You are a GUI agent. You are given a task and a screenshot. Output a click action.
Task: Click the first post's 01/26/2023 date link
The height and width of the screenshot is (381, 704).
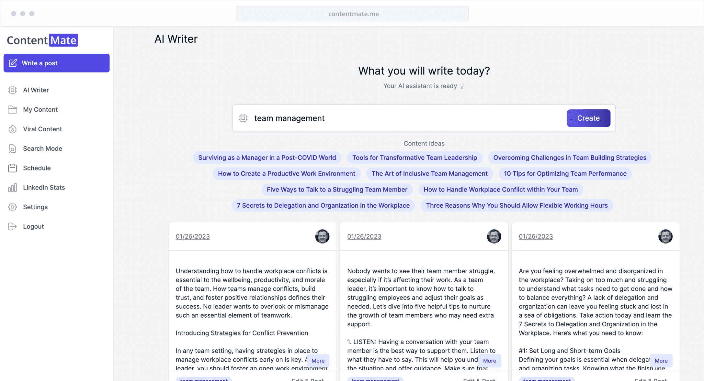coord(193,236)
